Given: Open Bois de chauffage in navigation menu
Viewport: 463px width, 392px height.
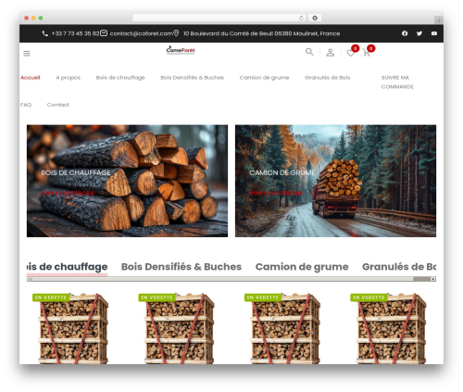Looking at the screenshot, I should click(120, 78).
